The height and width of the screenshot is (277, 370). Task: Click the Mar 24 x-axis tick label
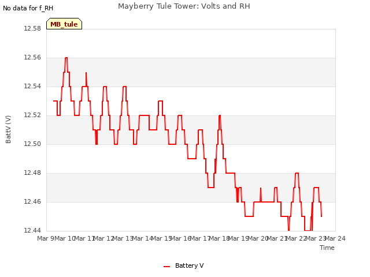[x=335, y=238]
